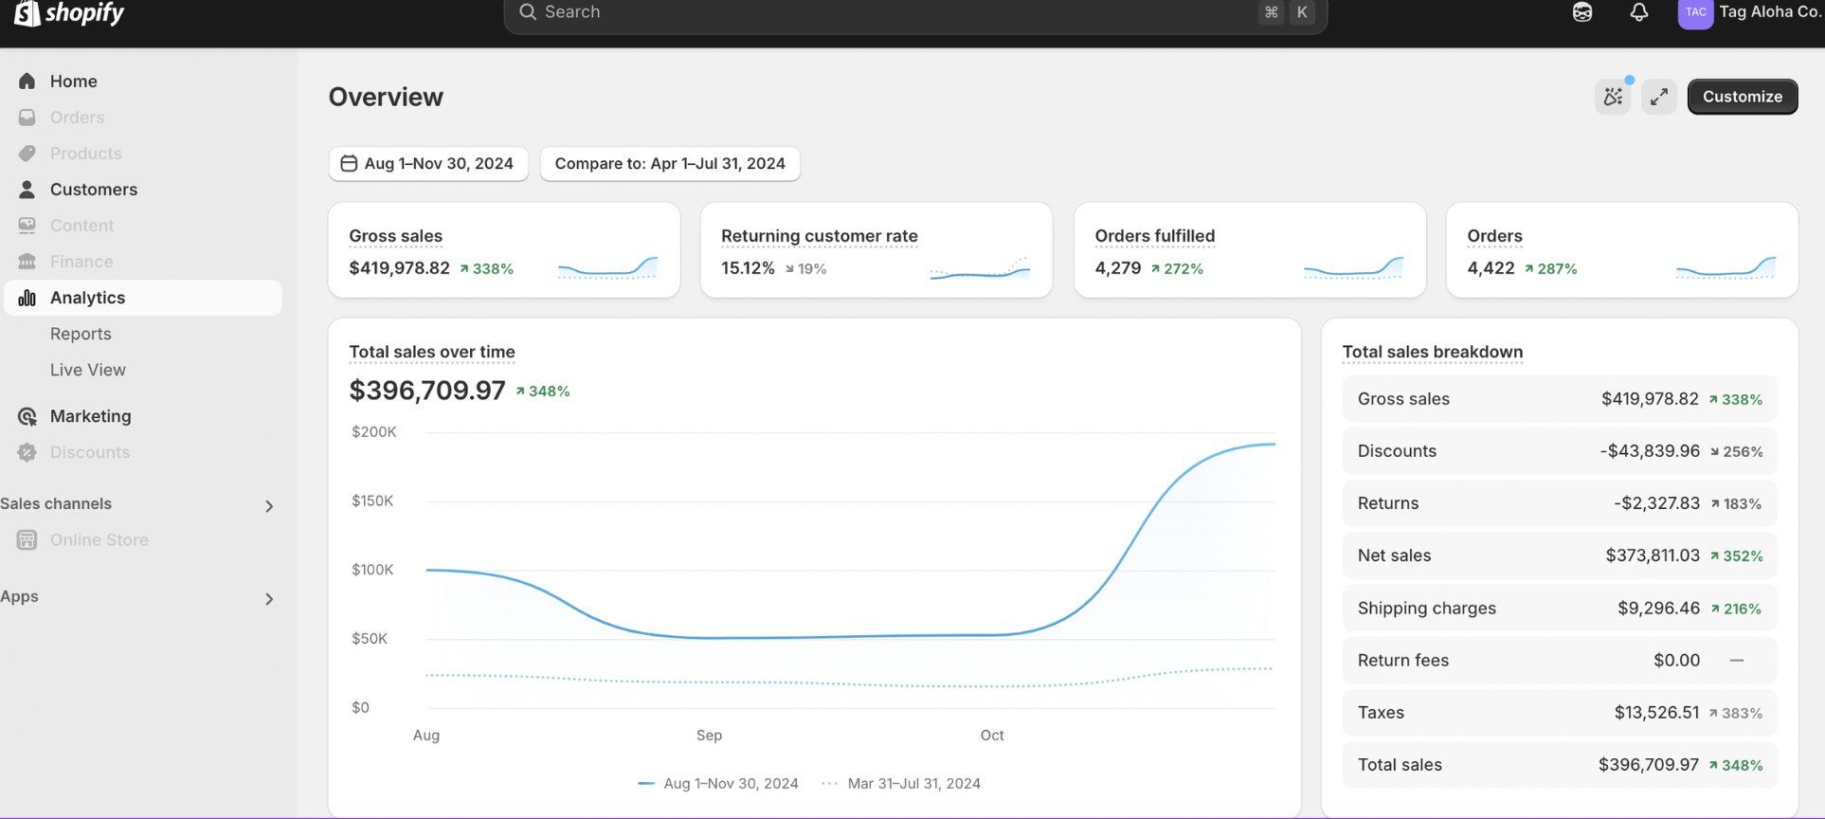
Task: Click the TAC store avatar
Action: 1695,12
